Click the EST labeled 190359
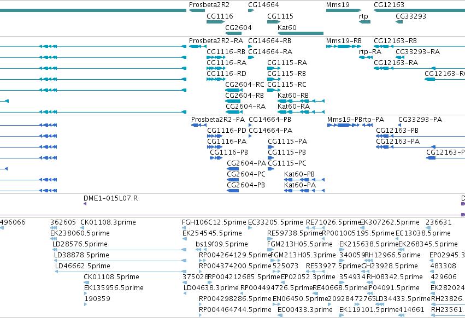Screen dimensions: 465x318 point(98,299)
